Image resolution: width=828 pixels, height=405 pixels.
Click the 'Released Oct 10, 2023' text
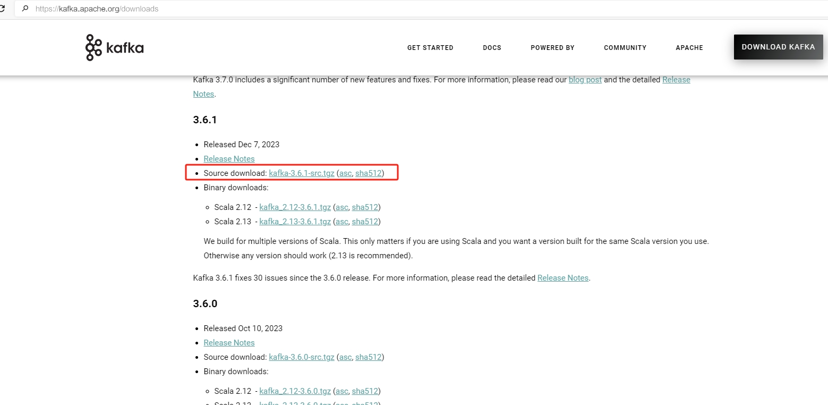243,328
